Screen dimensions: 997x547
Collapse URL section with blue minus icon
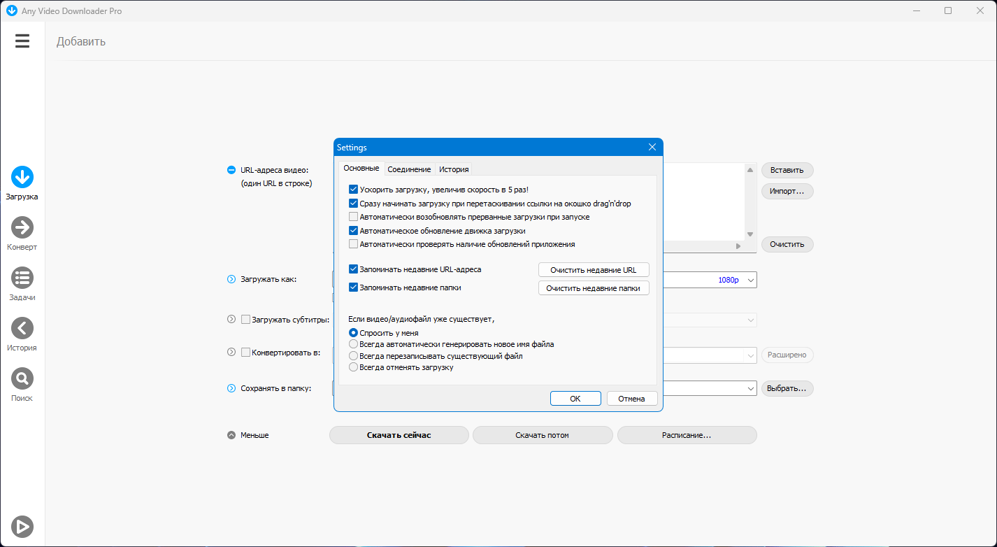[x=231, y=170]
